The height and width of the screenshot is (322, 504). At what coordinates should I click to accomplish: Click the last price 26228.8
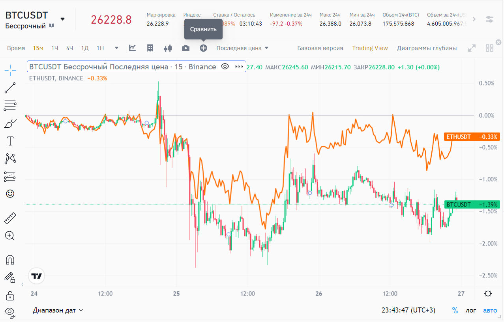[111, 19]
